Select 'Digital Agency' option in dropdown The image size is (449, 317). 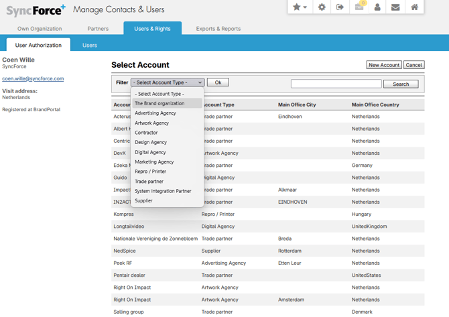150,152
